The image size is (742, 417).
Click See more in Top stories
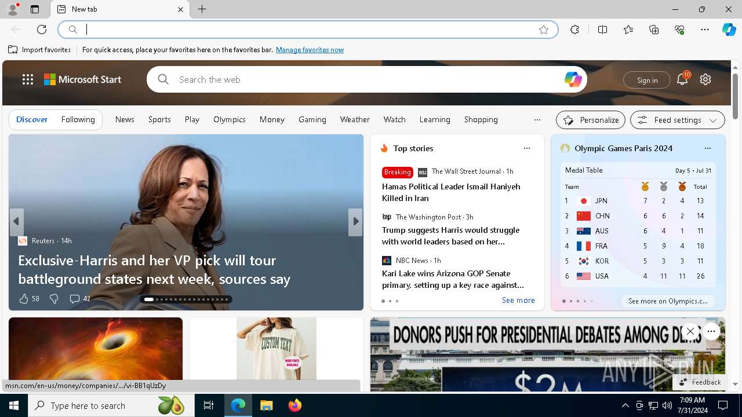tap(518, 300)
